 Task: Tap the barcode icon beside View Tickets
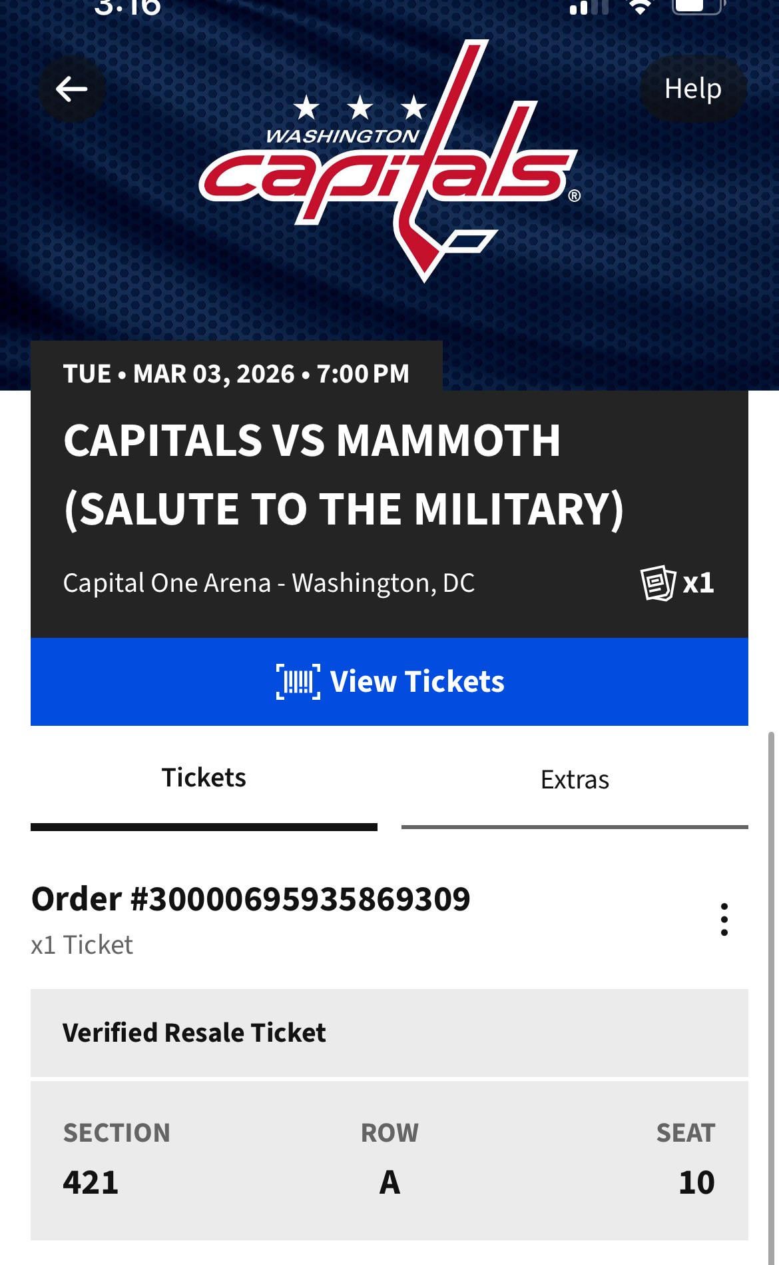[298, 682]
